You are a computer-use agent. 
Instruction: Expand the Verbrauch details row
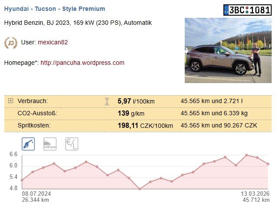[x=10, y=101]
